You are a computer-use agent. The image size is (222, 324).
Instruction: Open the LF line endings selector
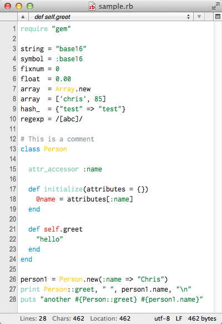pyautogui.click(x=179, y=318)
